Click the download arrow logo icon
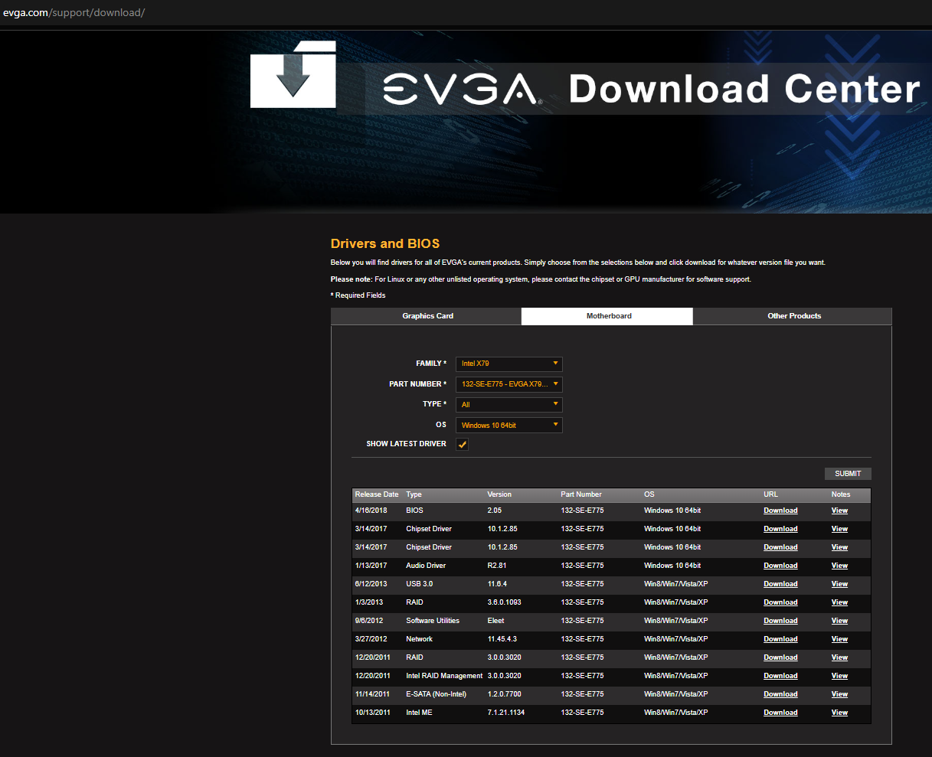 (x=293, y=73)
